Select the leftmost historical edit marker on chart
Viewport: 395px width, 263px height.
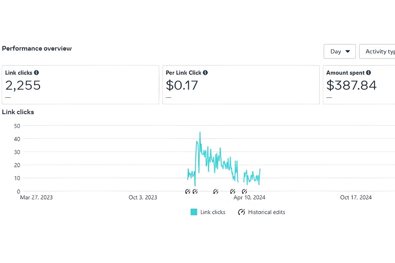(x=188, y=191)
